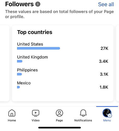
Task: Open the Home house icon
Action: (12, 113)
